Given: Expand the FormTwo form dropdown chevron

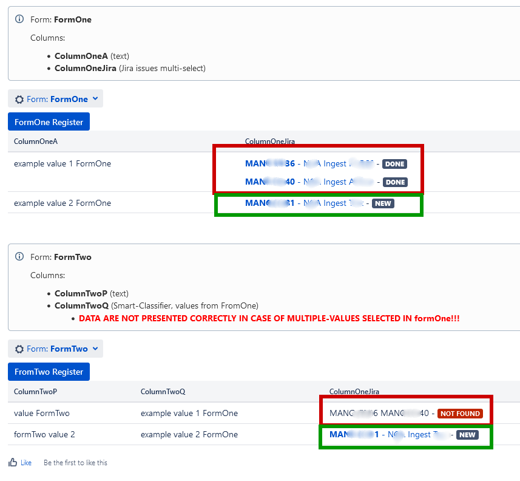Looking at the screenshot, I should click(95, 349).
